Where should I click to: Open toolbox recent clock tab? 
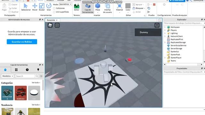(x=27, y=70)
